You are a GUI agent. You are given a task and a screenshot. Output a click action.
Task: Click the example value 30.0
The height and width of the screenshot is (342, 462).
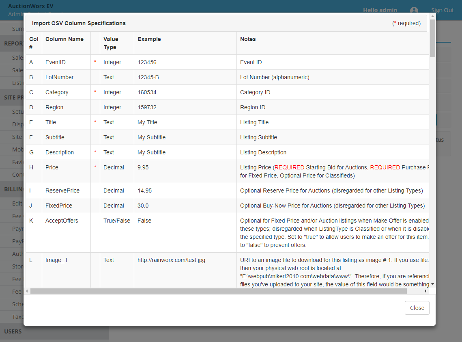tap(143, 206)
